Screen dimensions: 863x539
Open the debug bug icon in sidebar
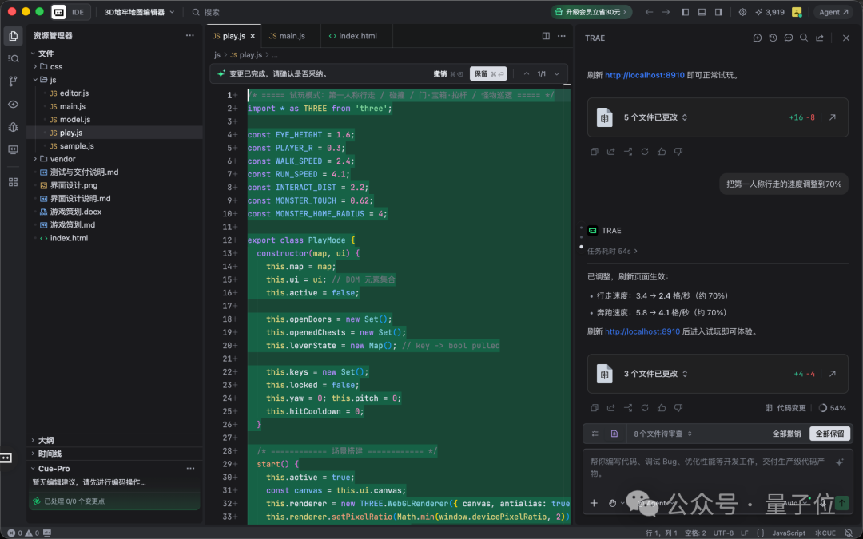click(x=14, y=127)
